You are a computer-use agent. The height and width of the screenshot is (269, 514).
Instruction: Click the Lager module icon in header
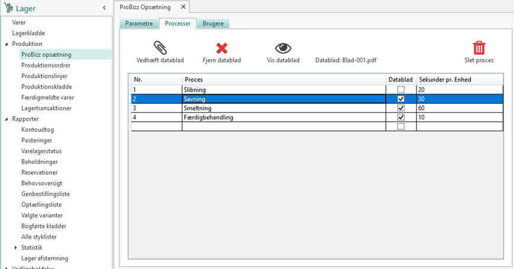click(x=9, y=8)
